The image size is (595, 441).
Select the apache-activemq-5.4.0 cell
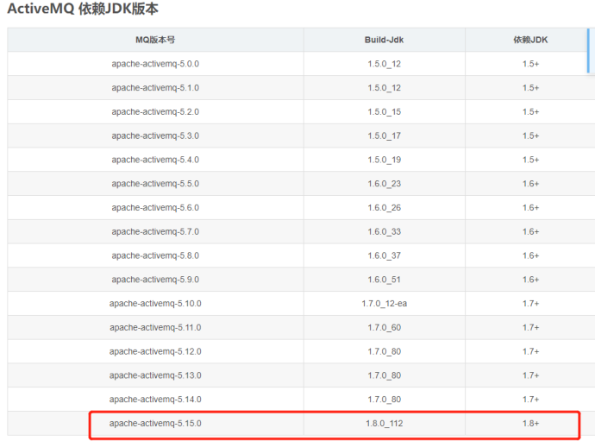point(155,160)
